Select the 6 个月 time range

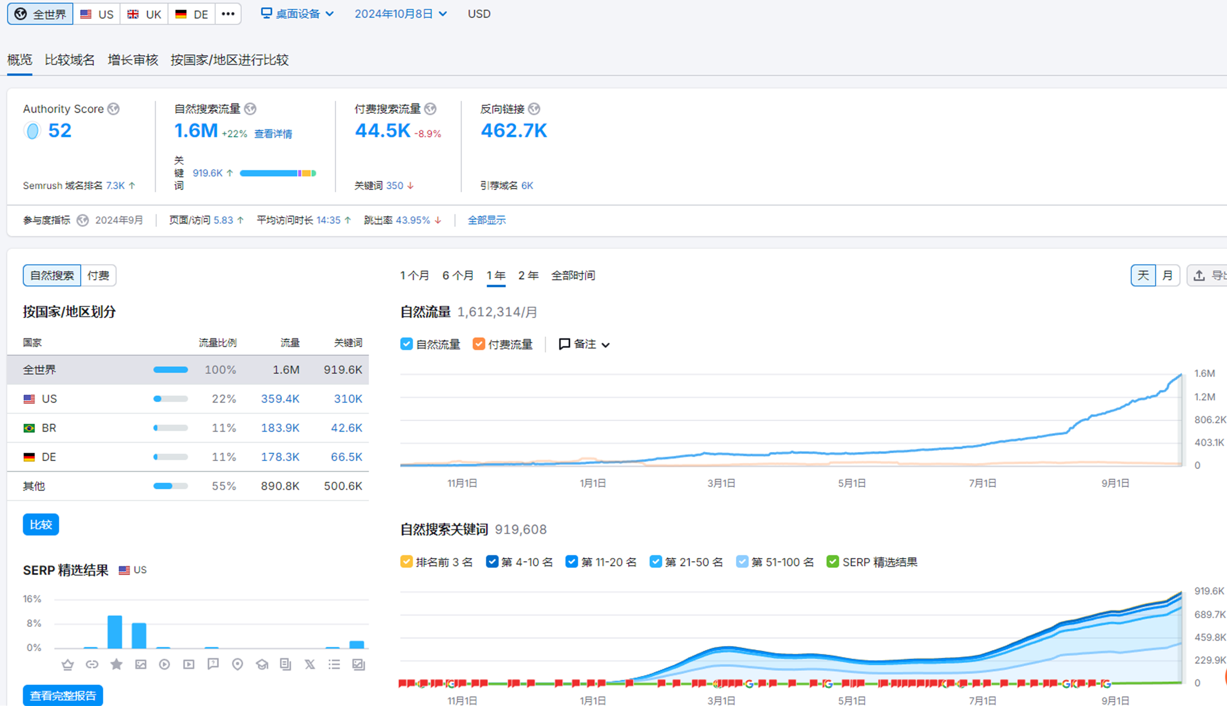tap(457, 276)
